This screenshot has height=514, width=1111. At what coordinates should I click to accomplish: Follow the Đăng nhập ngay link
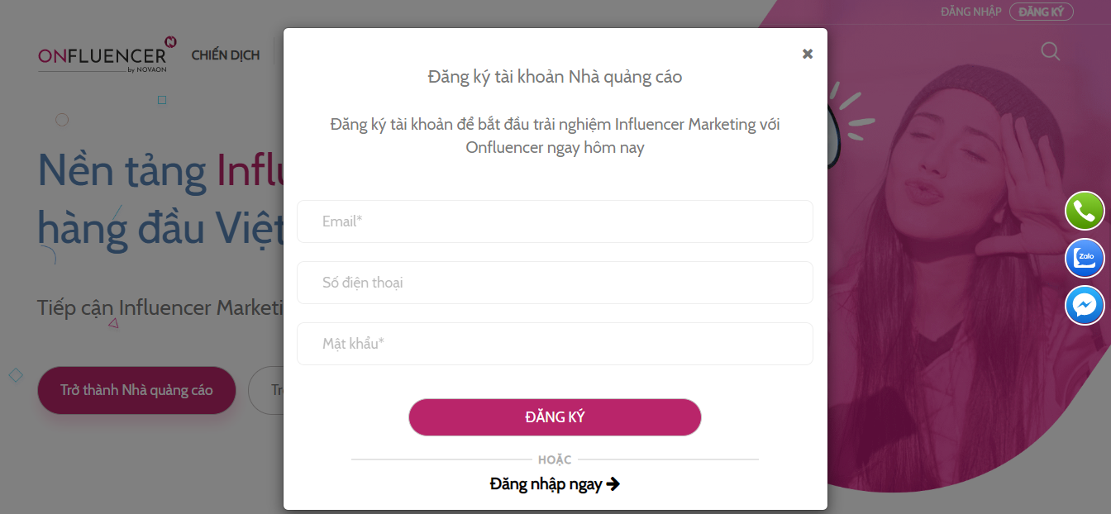tap(546, 484)
